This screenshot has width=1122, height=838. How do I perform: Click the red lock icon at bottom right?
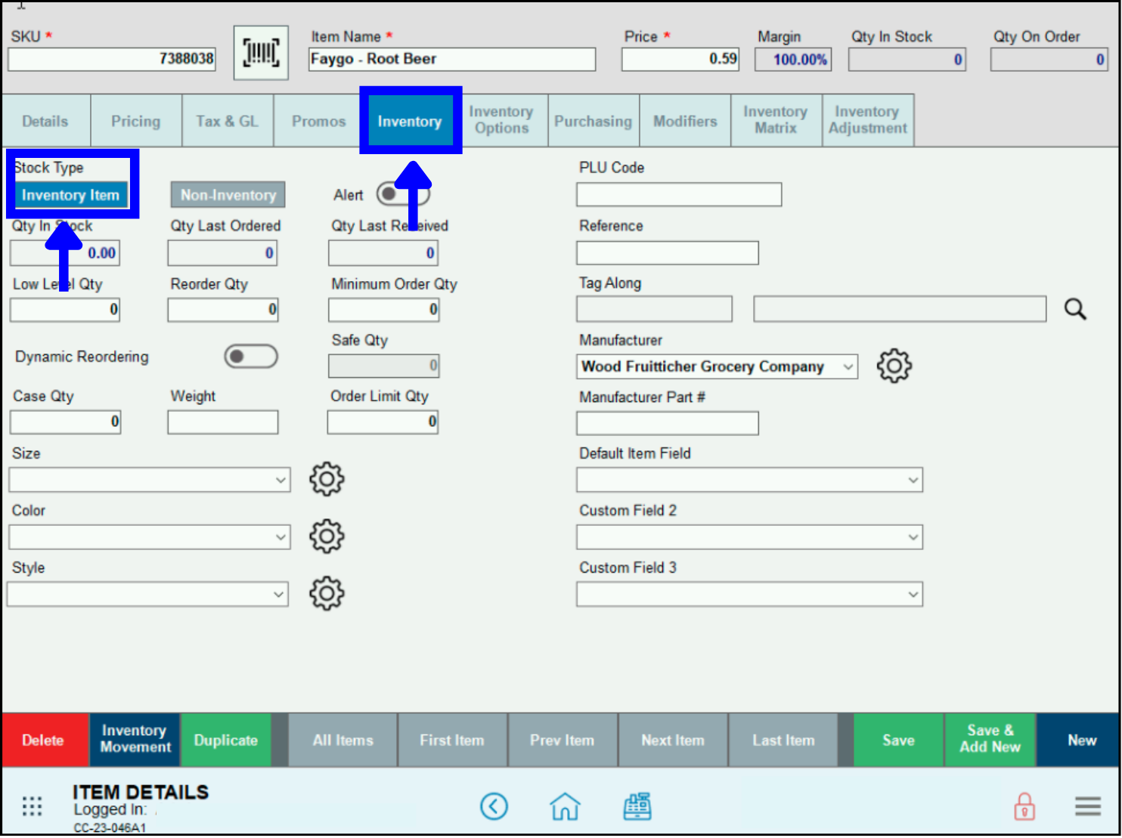[1024, 806]
